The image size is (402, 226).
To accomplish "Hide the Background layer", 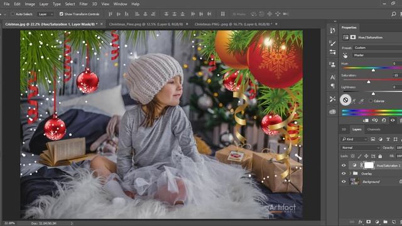I will (344, 181).
